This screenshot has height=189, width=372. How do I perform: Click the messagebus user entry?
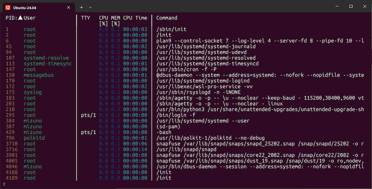tap(39, 75)
